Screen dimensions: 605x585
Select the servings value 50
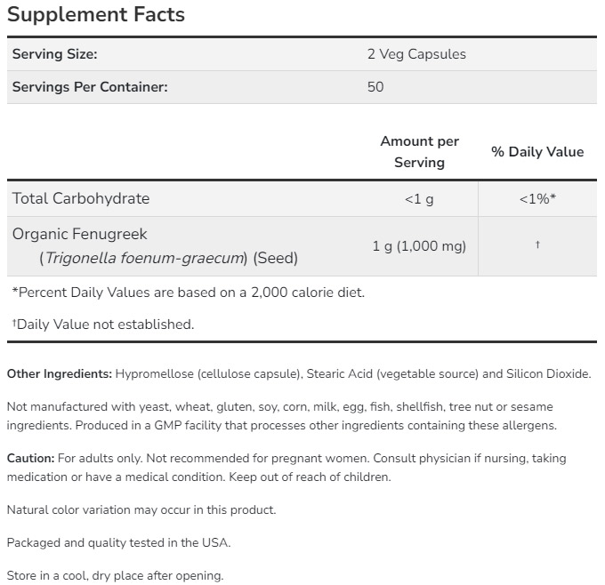click(375, 87)
